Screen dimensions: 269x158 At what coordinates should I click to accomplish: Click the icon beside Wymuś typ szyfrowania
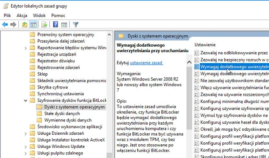(x=197, y=115)
